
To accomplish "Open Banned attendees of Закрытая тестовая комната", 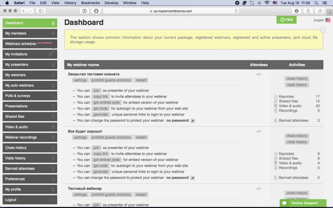I will click(293, 120).
